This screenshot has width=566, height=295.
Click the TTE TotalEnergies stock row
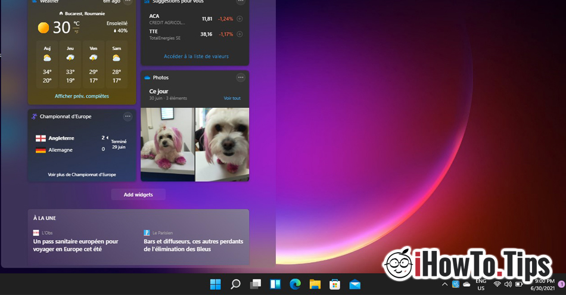195,35
